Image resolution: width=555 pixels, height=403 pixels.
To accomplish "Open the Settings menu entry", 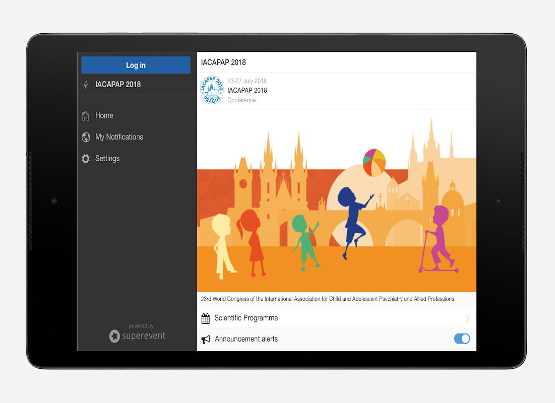I will pyautogui.click(x=137, y=159).
